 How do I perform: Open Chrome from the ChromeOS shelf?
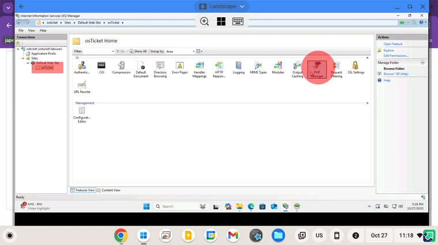click(121, 236)
